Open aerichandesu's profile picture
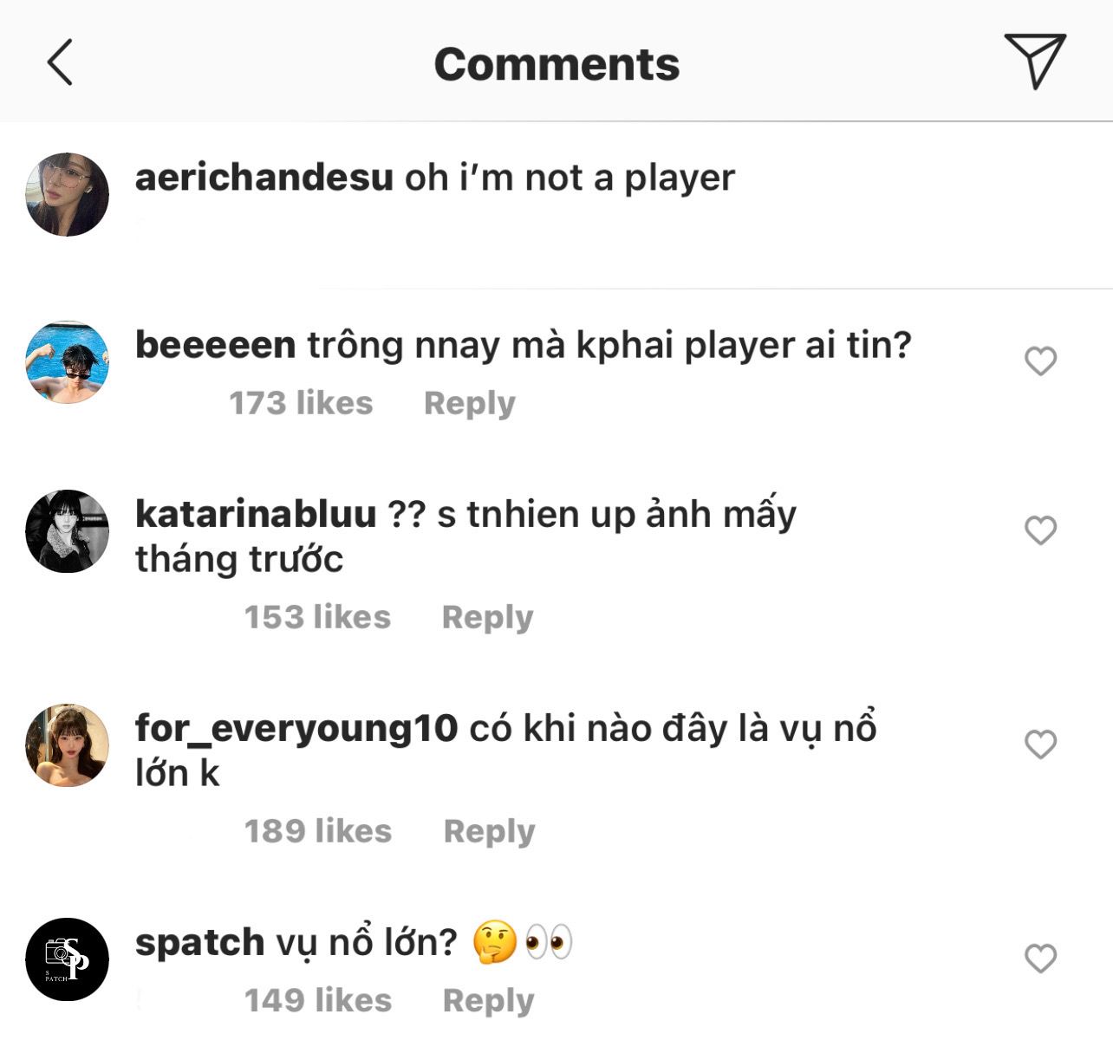The image size is (1113, 1053). point(68,195)
